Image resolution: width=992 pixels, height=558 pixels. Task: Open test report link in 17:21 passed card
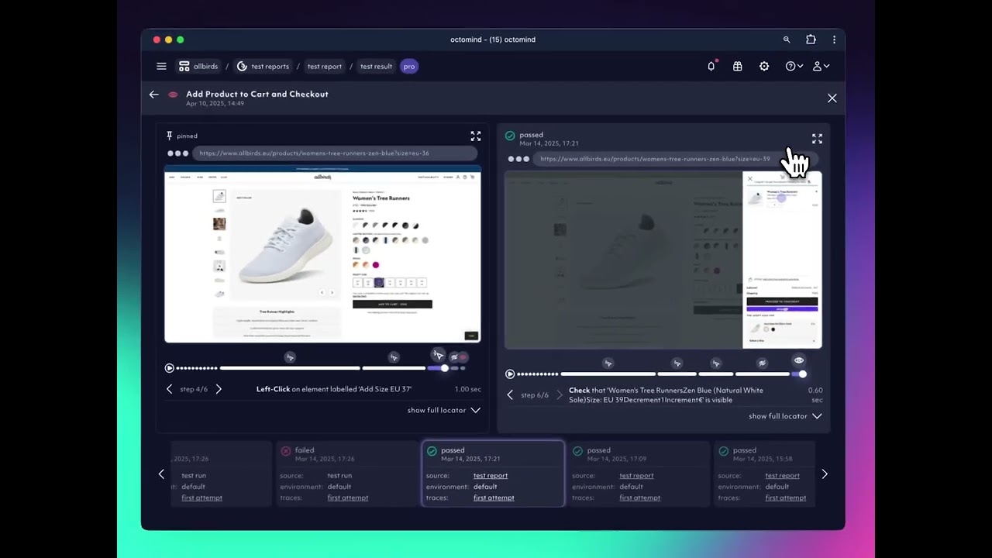click(491, 476)
